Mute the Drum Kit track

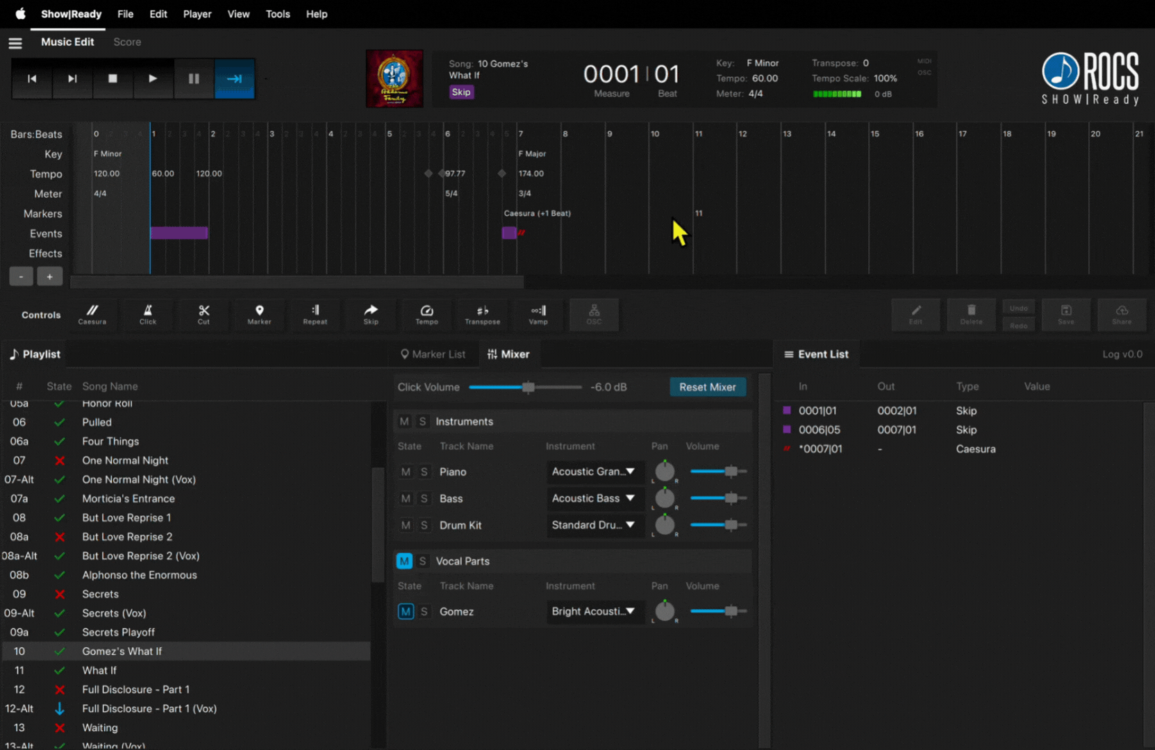[x=406, y=525]
